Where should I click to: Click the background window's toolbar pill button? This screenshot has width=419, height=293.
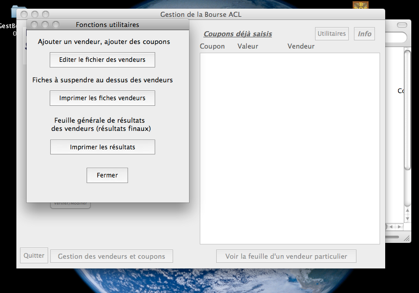point(403,25)
